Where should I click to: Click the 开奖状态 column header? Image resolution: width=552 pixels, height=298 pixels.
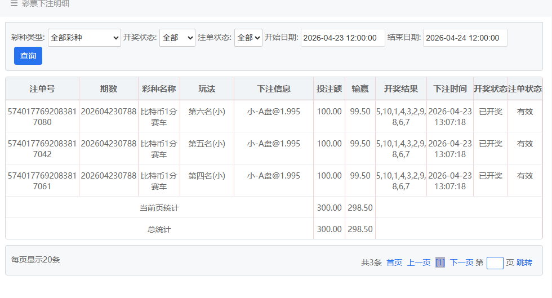click(x=491, y=89)
